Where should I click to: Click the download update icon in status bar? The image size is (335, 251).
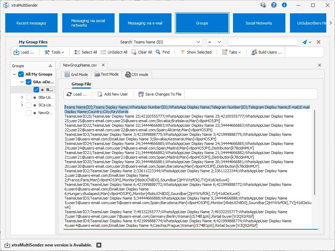tap(7, 245)
